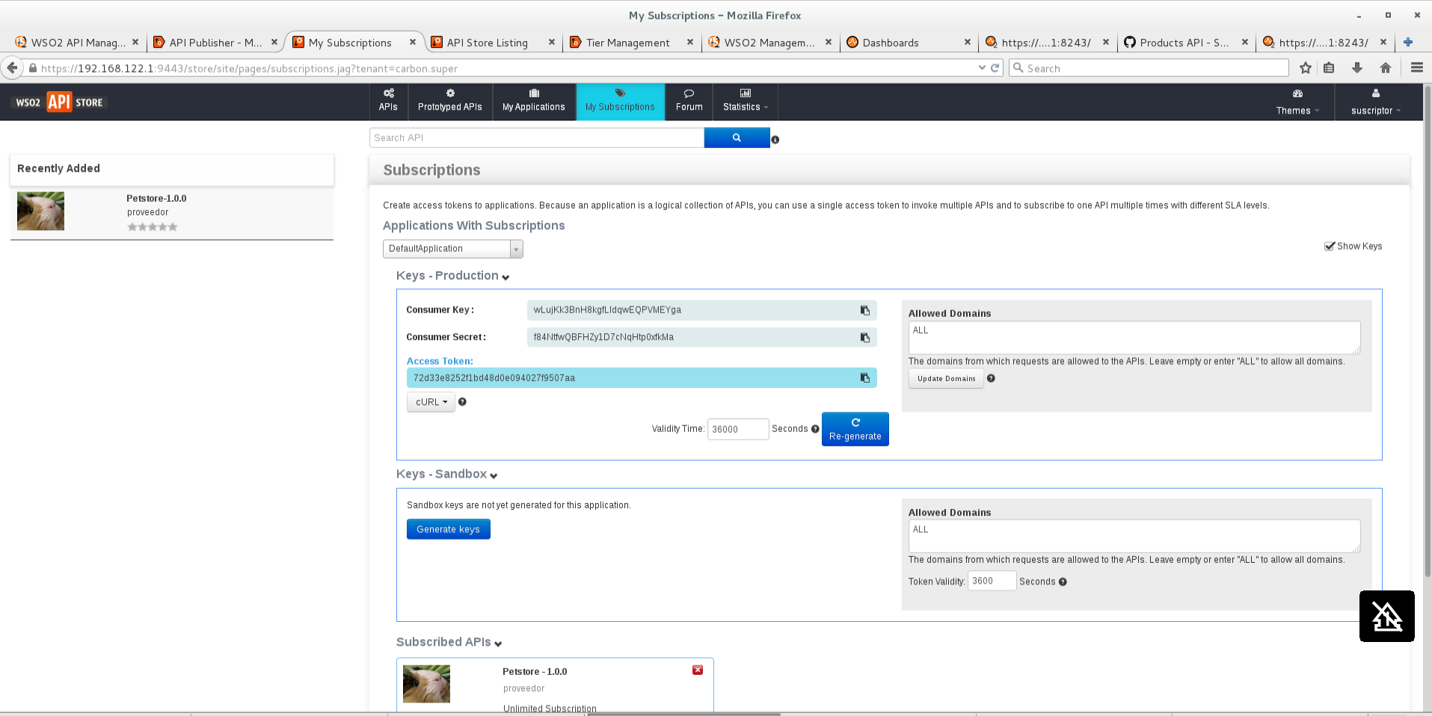Click the browser address bar URL
Viewport: 1432px width, 716px height.
(x=508, y=68)
